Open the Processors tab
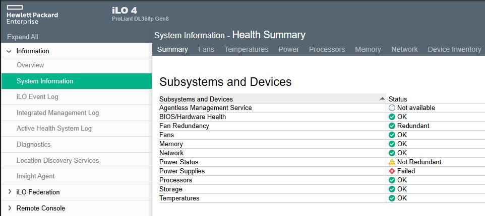 pos(327,49)
